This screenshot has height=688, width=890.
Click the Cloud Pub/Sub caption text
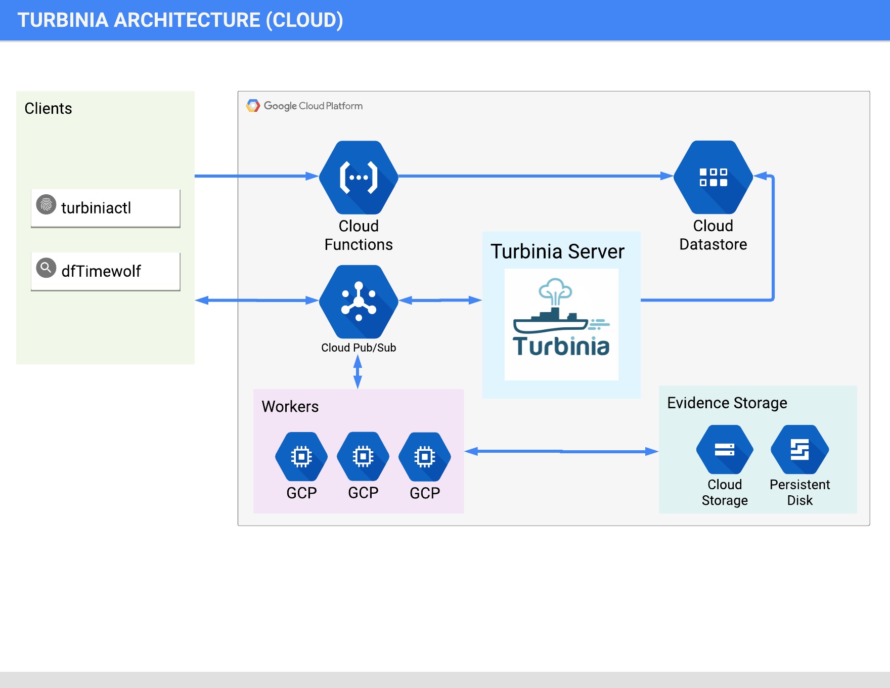pyautogui.click(x=359, y=348)
